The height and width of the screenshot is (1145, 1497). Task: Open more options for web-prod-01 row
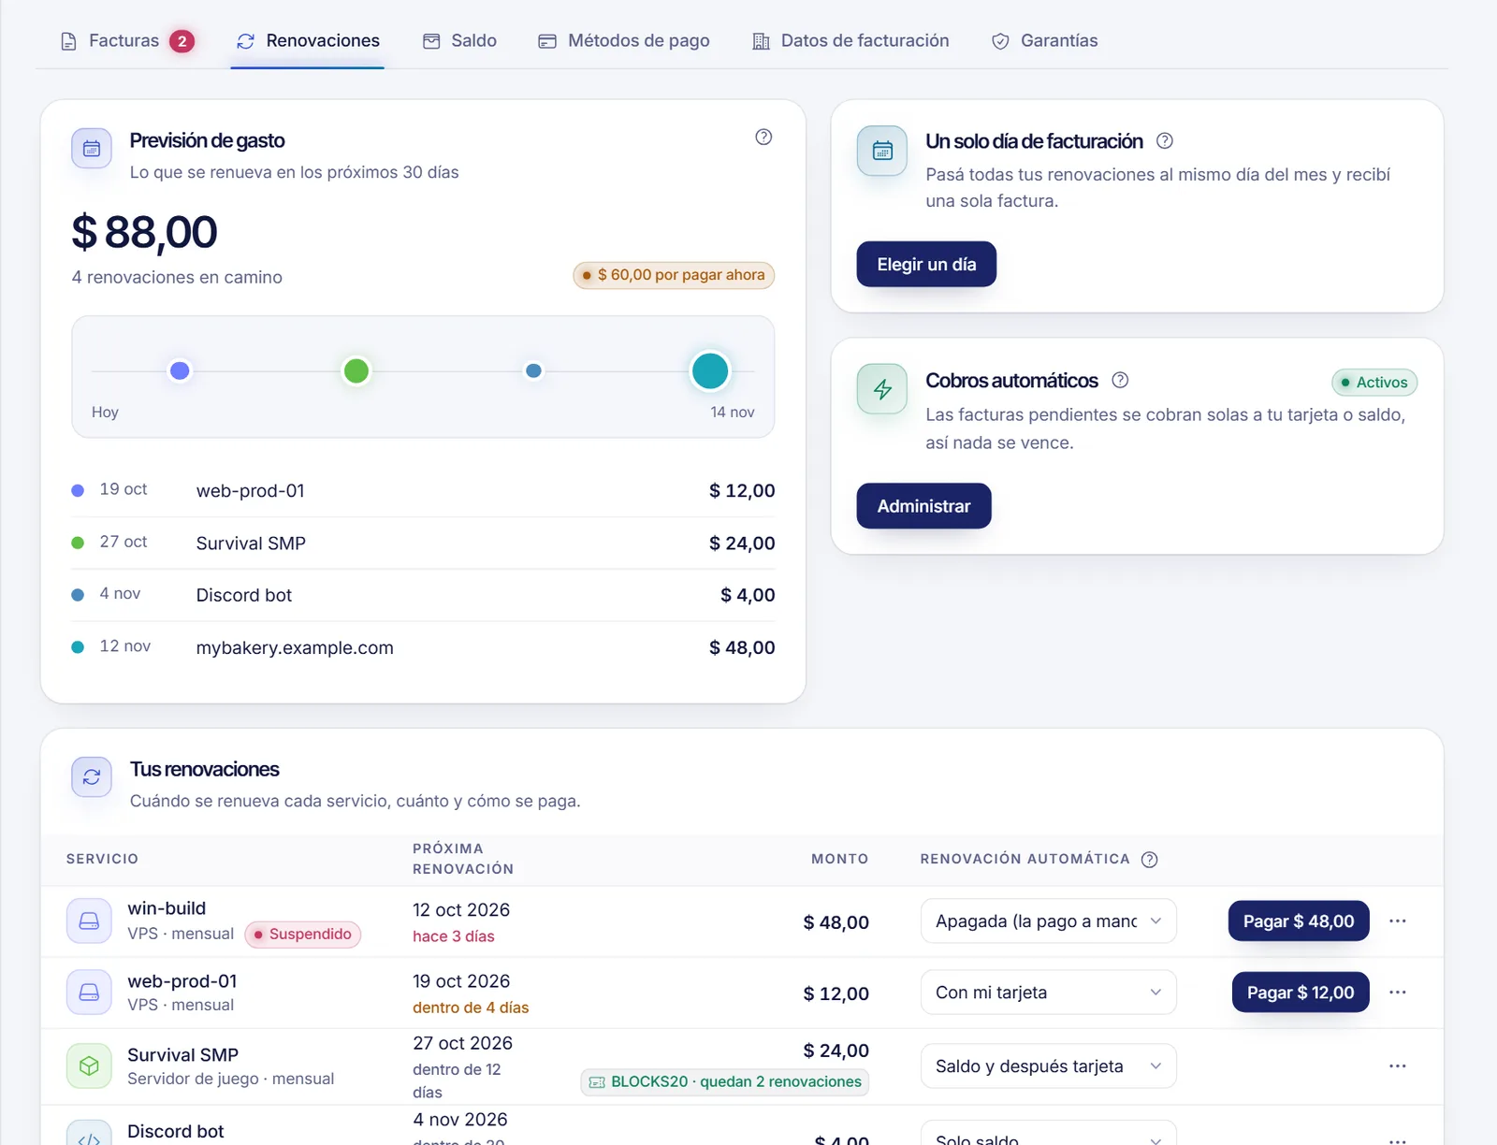[1398, 993]
